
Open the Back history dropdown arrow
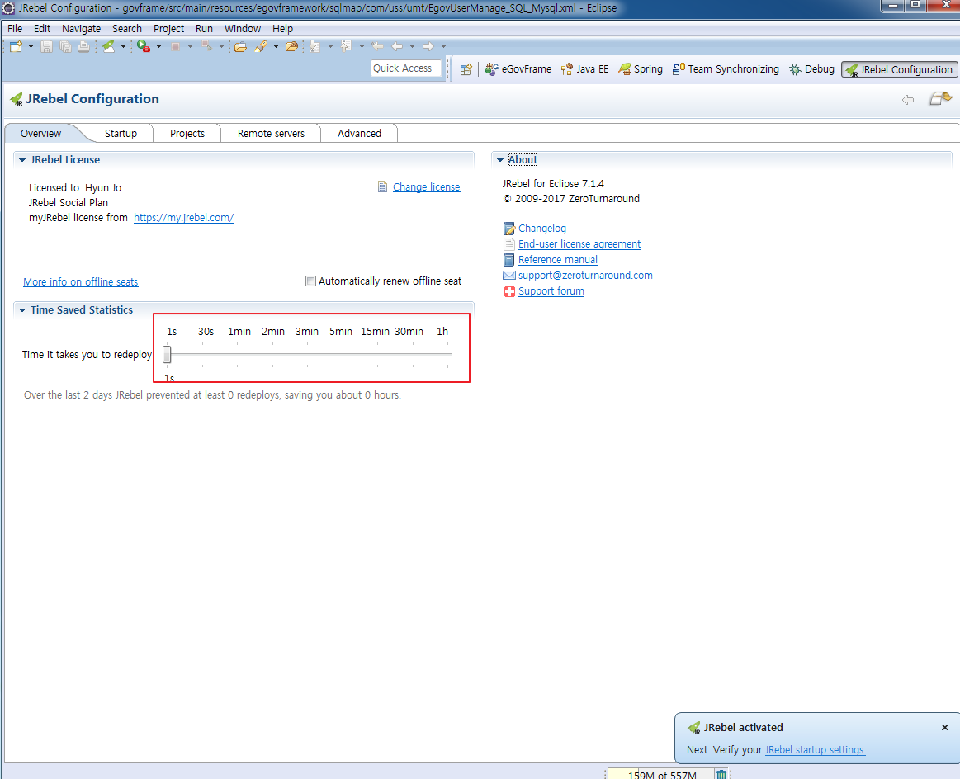(412, 46)
